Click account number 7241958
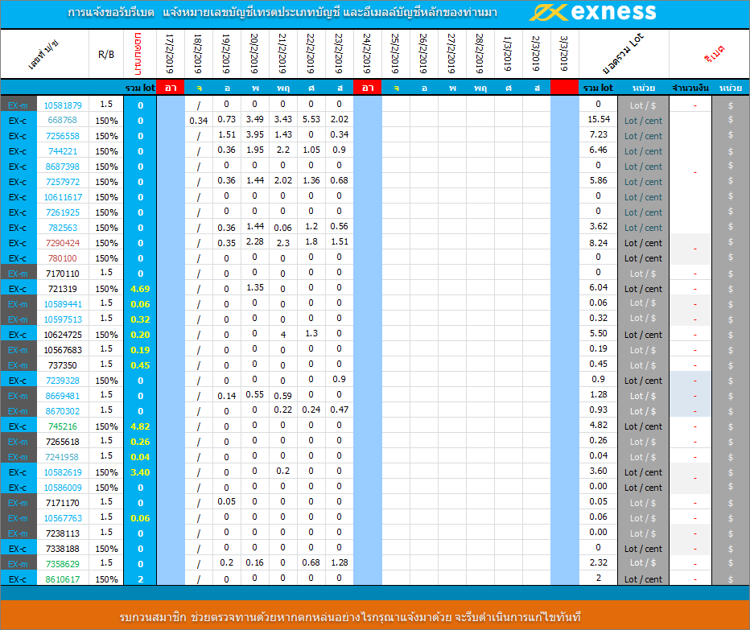750x630 pixels. coord(63,457)
